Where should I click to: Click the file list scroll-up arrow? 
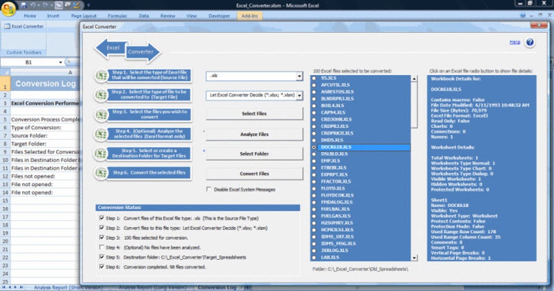(x=414, y=78)
